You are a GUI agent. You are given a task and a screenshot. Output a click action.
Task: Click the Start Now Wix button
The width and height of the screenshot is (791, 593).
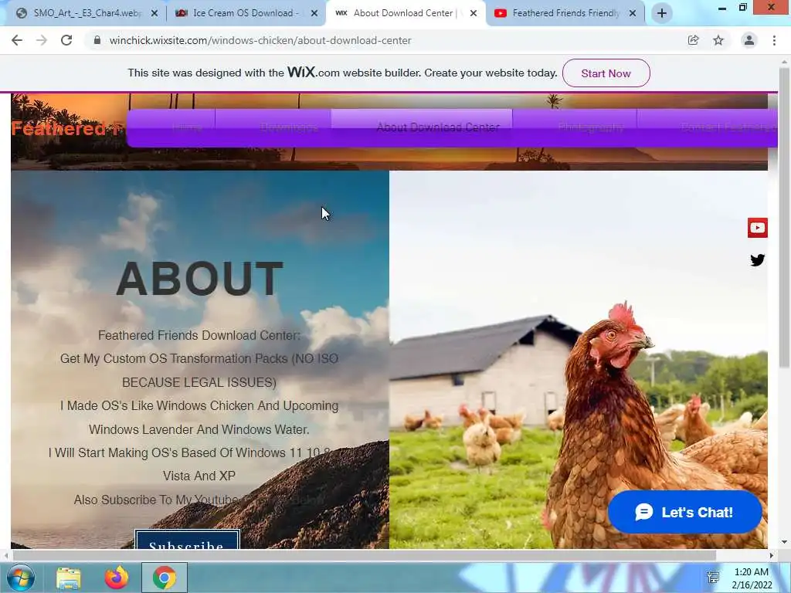606,73
